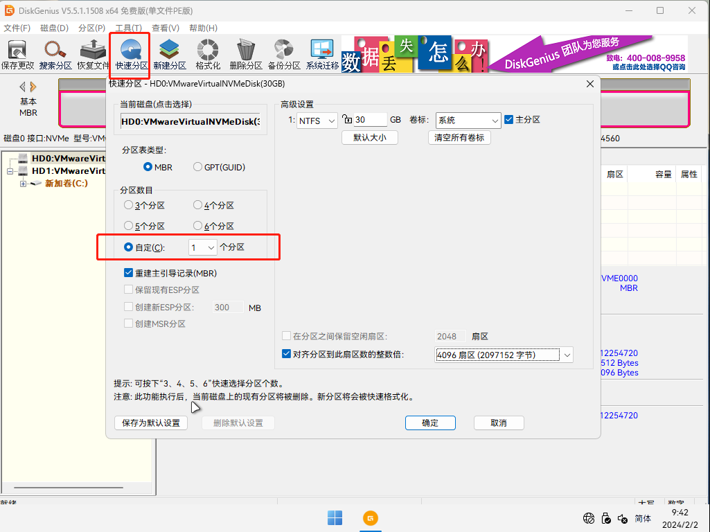This screenshot has width=710, height=532.
Task: Open the Help (帮助) menu
Action: [204, 28]
